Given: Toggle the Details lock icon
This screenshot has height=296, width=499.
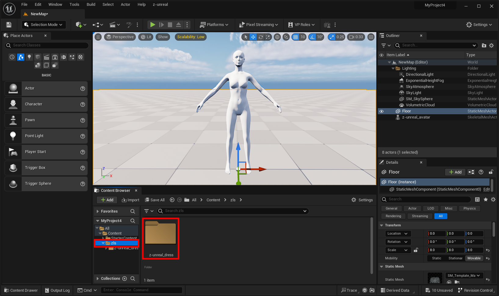Looking at the screenshot, I should click(491, 172).
